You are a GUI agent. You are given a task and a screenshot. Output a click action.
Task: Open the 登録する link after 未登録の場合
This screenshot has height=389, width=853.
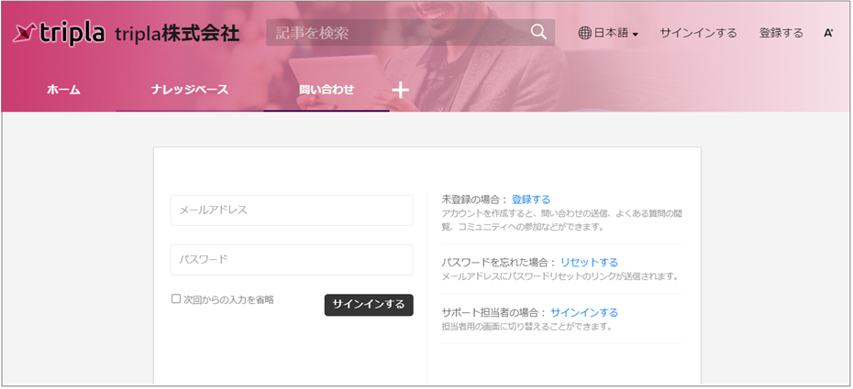[531, 200]
